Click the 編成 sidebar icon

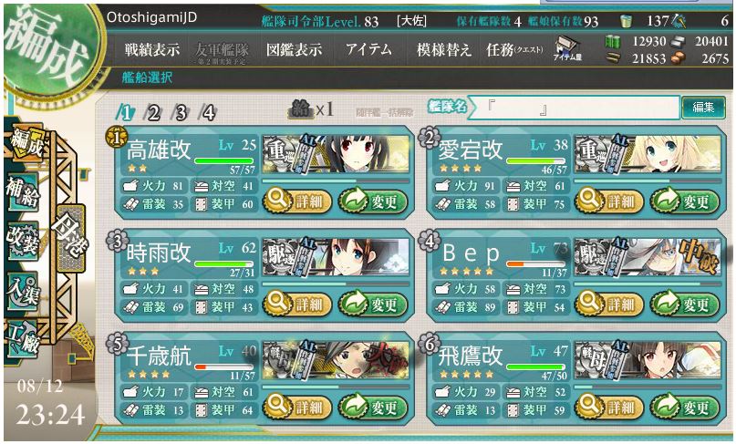click(26, 142)
